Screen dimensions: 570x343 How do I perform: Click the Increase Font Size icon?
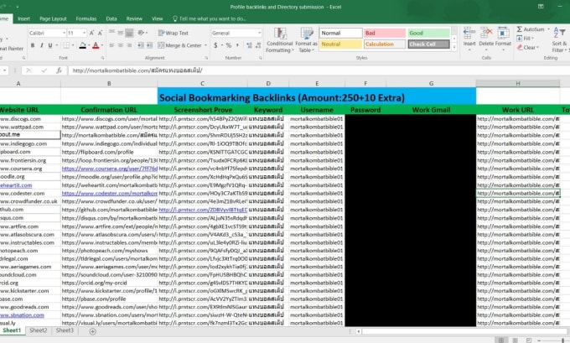point(91,33)
